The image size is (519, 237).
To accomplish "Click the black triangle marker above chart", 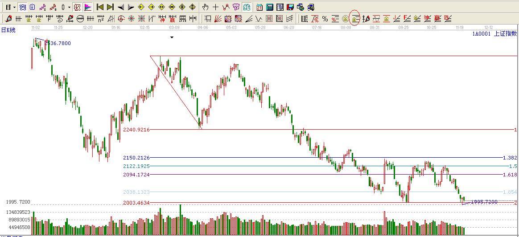I will click(172, 37).
